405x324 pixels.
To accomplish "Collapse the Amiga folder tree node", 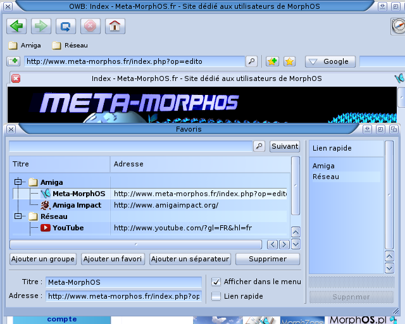I will pyautogui.click(x=18, y=182).
